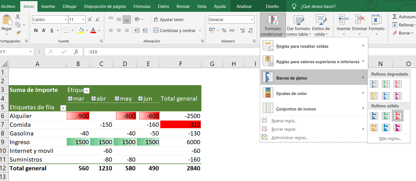Open Escalas de color submenu

point(314,93)
